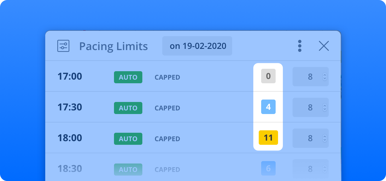
Task: Click the 17:30 limit stepper arrows
Action: click(x=324, y=107)
